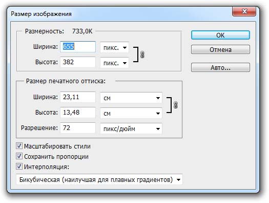
Task: Toggle Масштабировать стили checkbox
Action: pyautogui.click(x=19, y=146)
